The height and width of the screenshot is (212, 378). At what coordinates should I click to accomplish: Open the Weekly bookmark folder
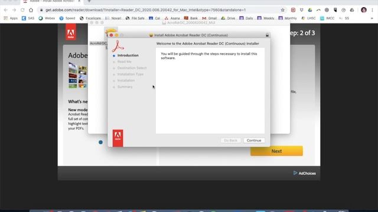pos(266,18)
